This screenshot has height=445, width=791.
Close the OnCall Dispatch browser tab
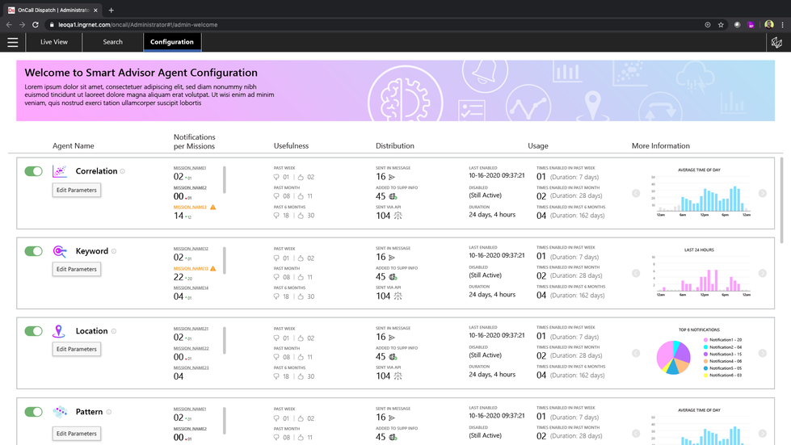click(95, 10)
